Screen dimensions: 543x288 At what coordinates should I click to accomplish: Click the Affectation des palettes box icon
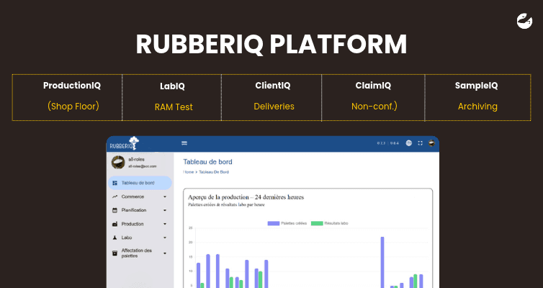(115, 253)
